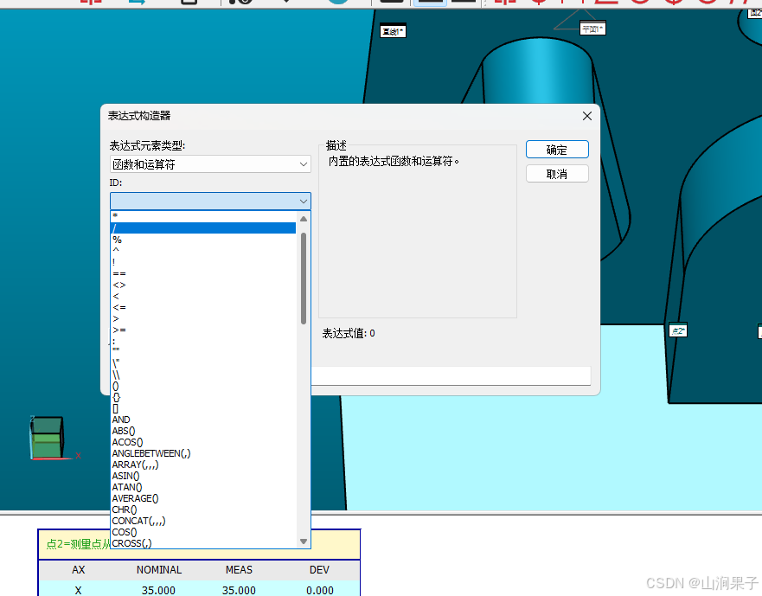Click the blue arrow icon on the toolbar
Screen dimensions: 762x596
tap(138, 3)
